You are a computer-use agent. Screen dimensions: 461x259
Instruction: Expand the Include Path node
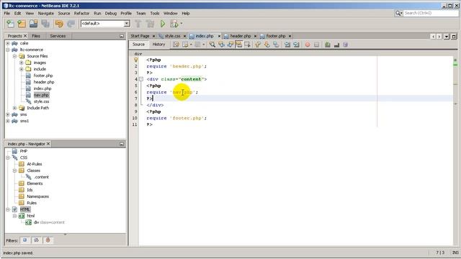tap(14, 108)
